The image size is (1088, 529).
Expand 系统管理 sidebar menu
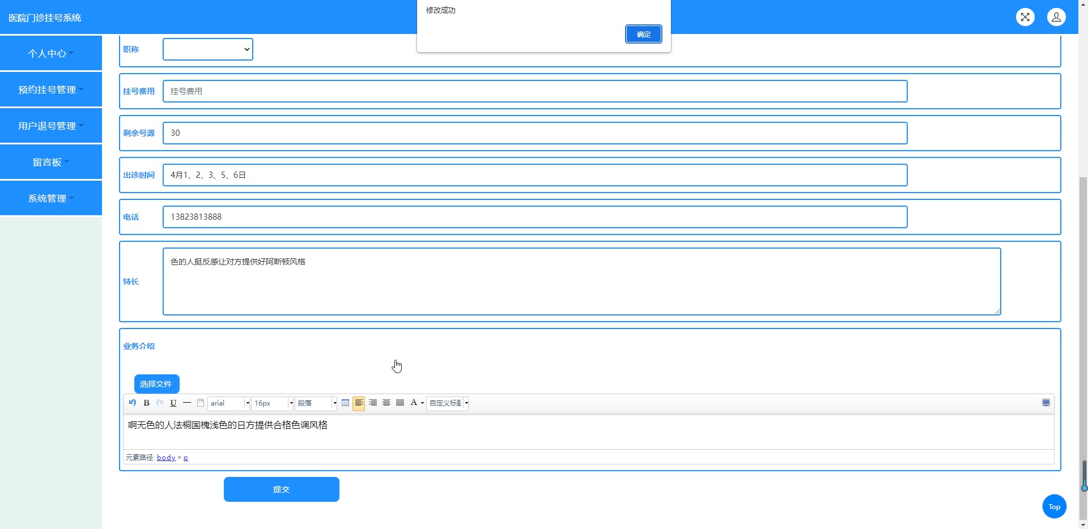click(51, 198)
